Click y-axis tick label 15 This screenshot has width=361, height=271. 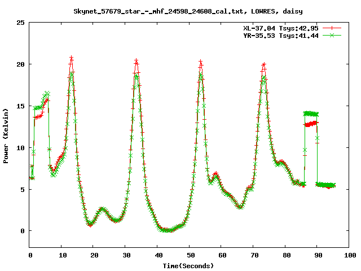pyautogui.click(x=20, y=106)
